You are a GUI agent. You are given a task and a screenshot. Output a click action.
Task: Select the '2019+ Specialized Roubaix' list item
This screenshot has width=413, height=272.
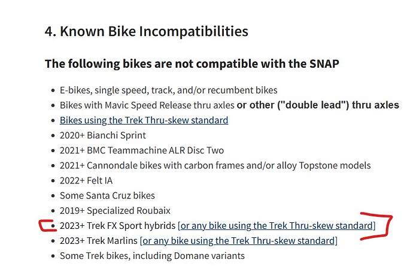pos(115,210)
